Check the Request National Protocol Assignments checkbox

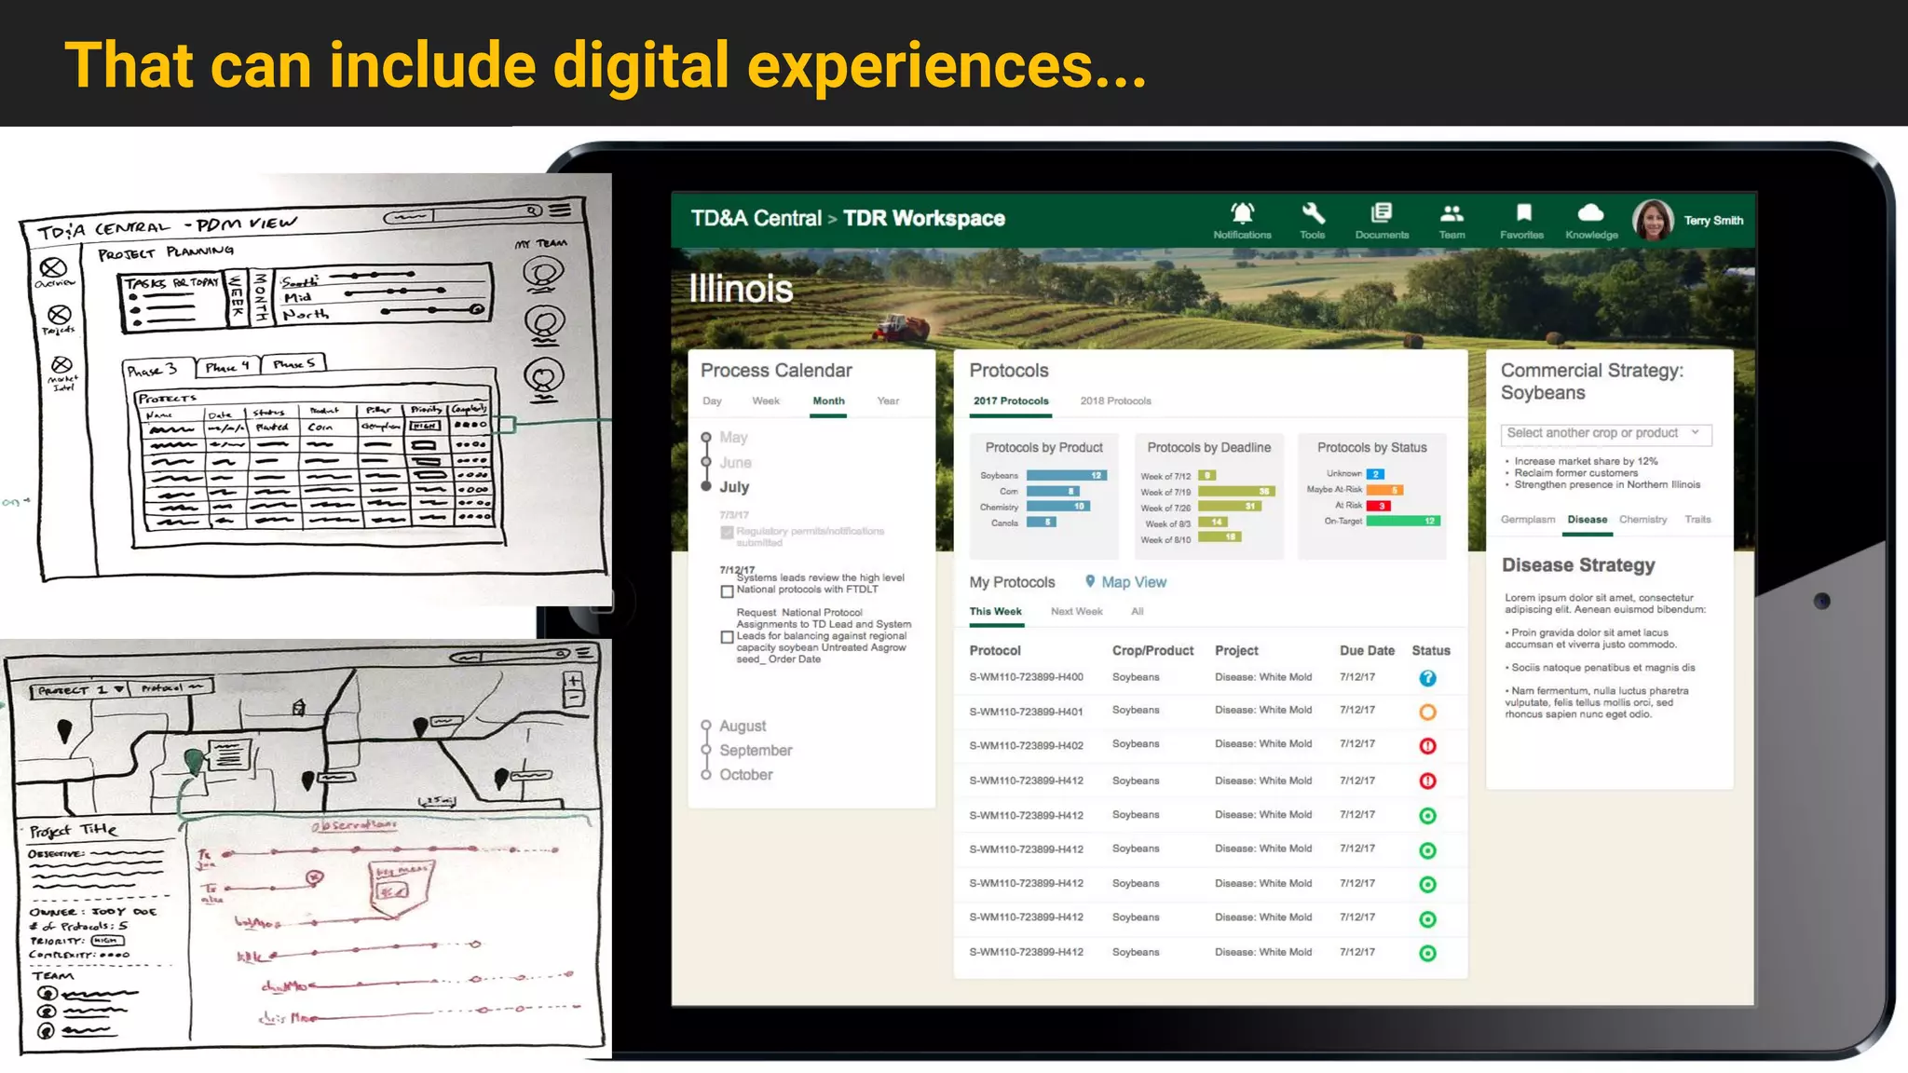click(727, 637)
